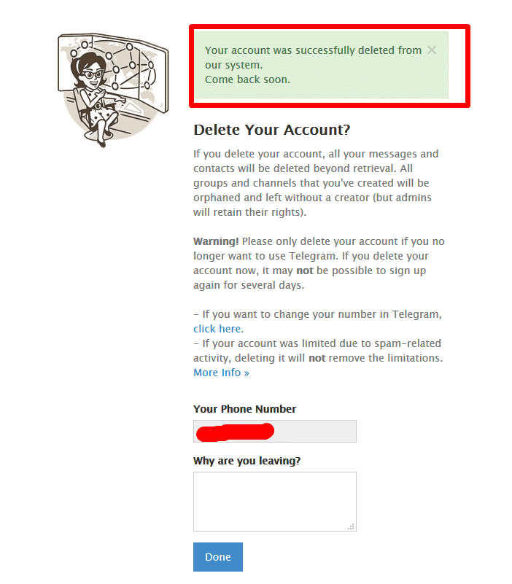The height and width of the screenshot is (584, 512).
Task: Click bold "not" before "remove the limitations"
Action: point(317,358)
